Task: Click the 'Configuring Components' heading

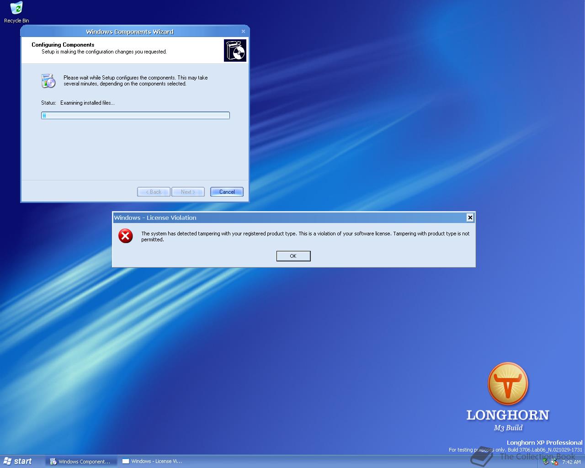Action: (x=63, y=45)
